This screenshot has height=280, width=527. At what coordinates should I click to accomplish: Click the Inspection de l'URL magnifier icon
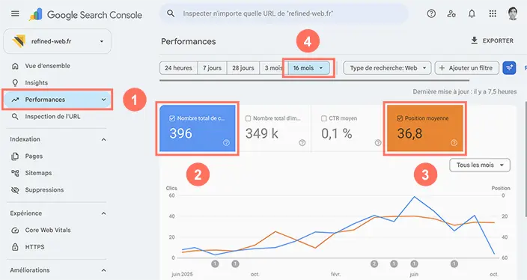click(x=15, y=116)
